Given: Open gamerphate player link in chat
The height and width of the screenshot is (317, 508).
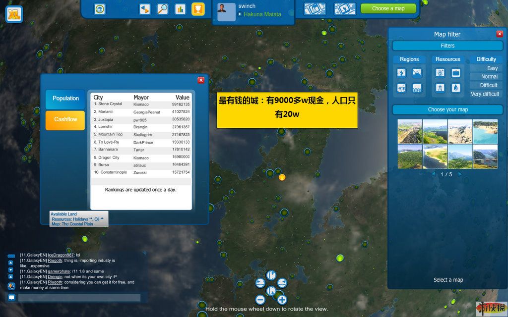Looking at the screenshot, I should [59, 271].
